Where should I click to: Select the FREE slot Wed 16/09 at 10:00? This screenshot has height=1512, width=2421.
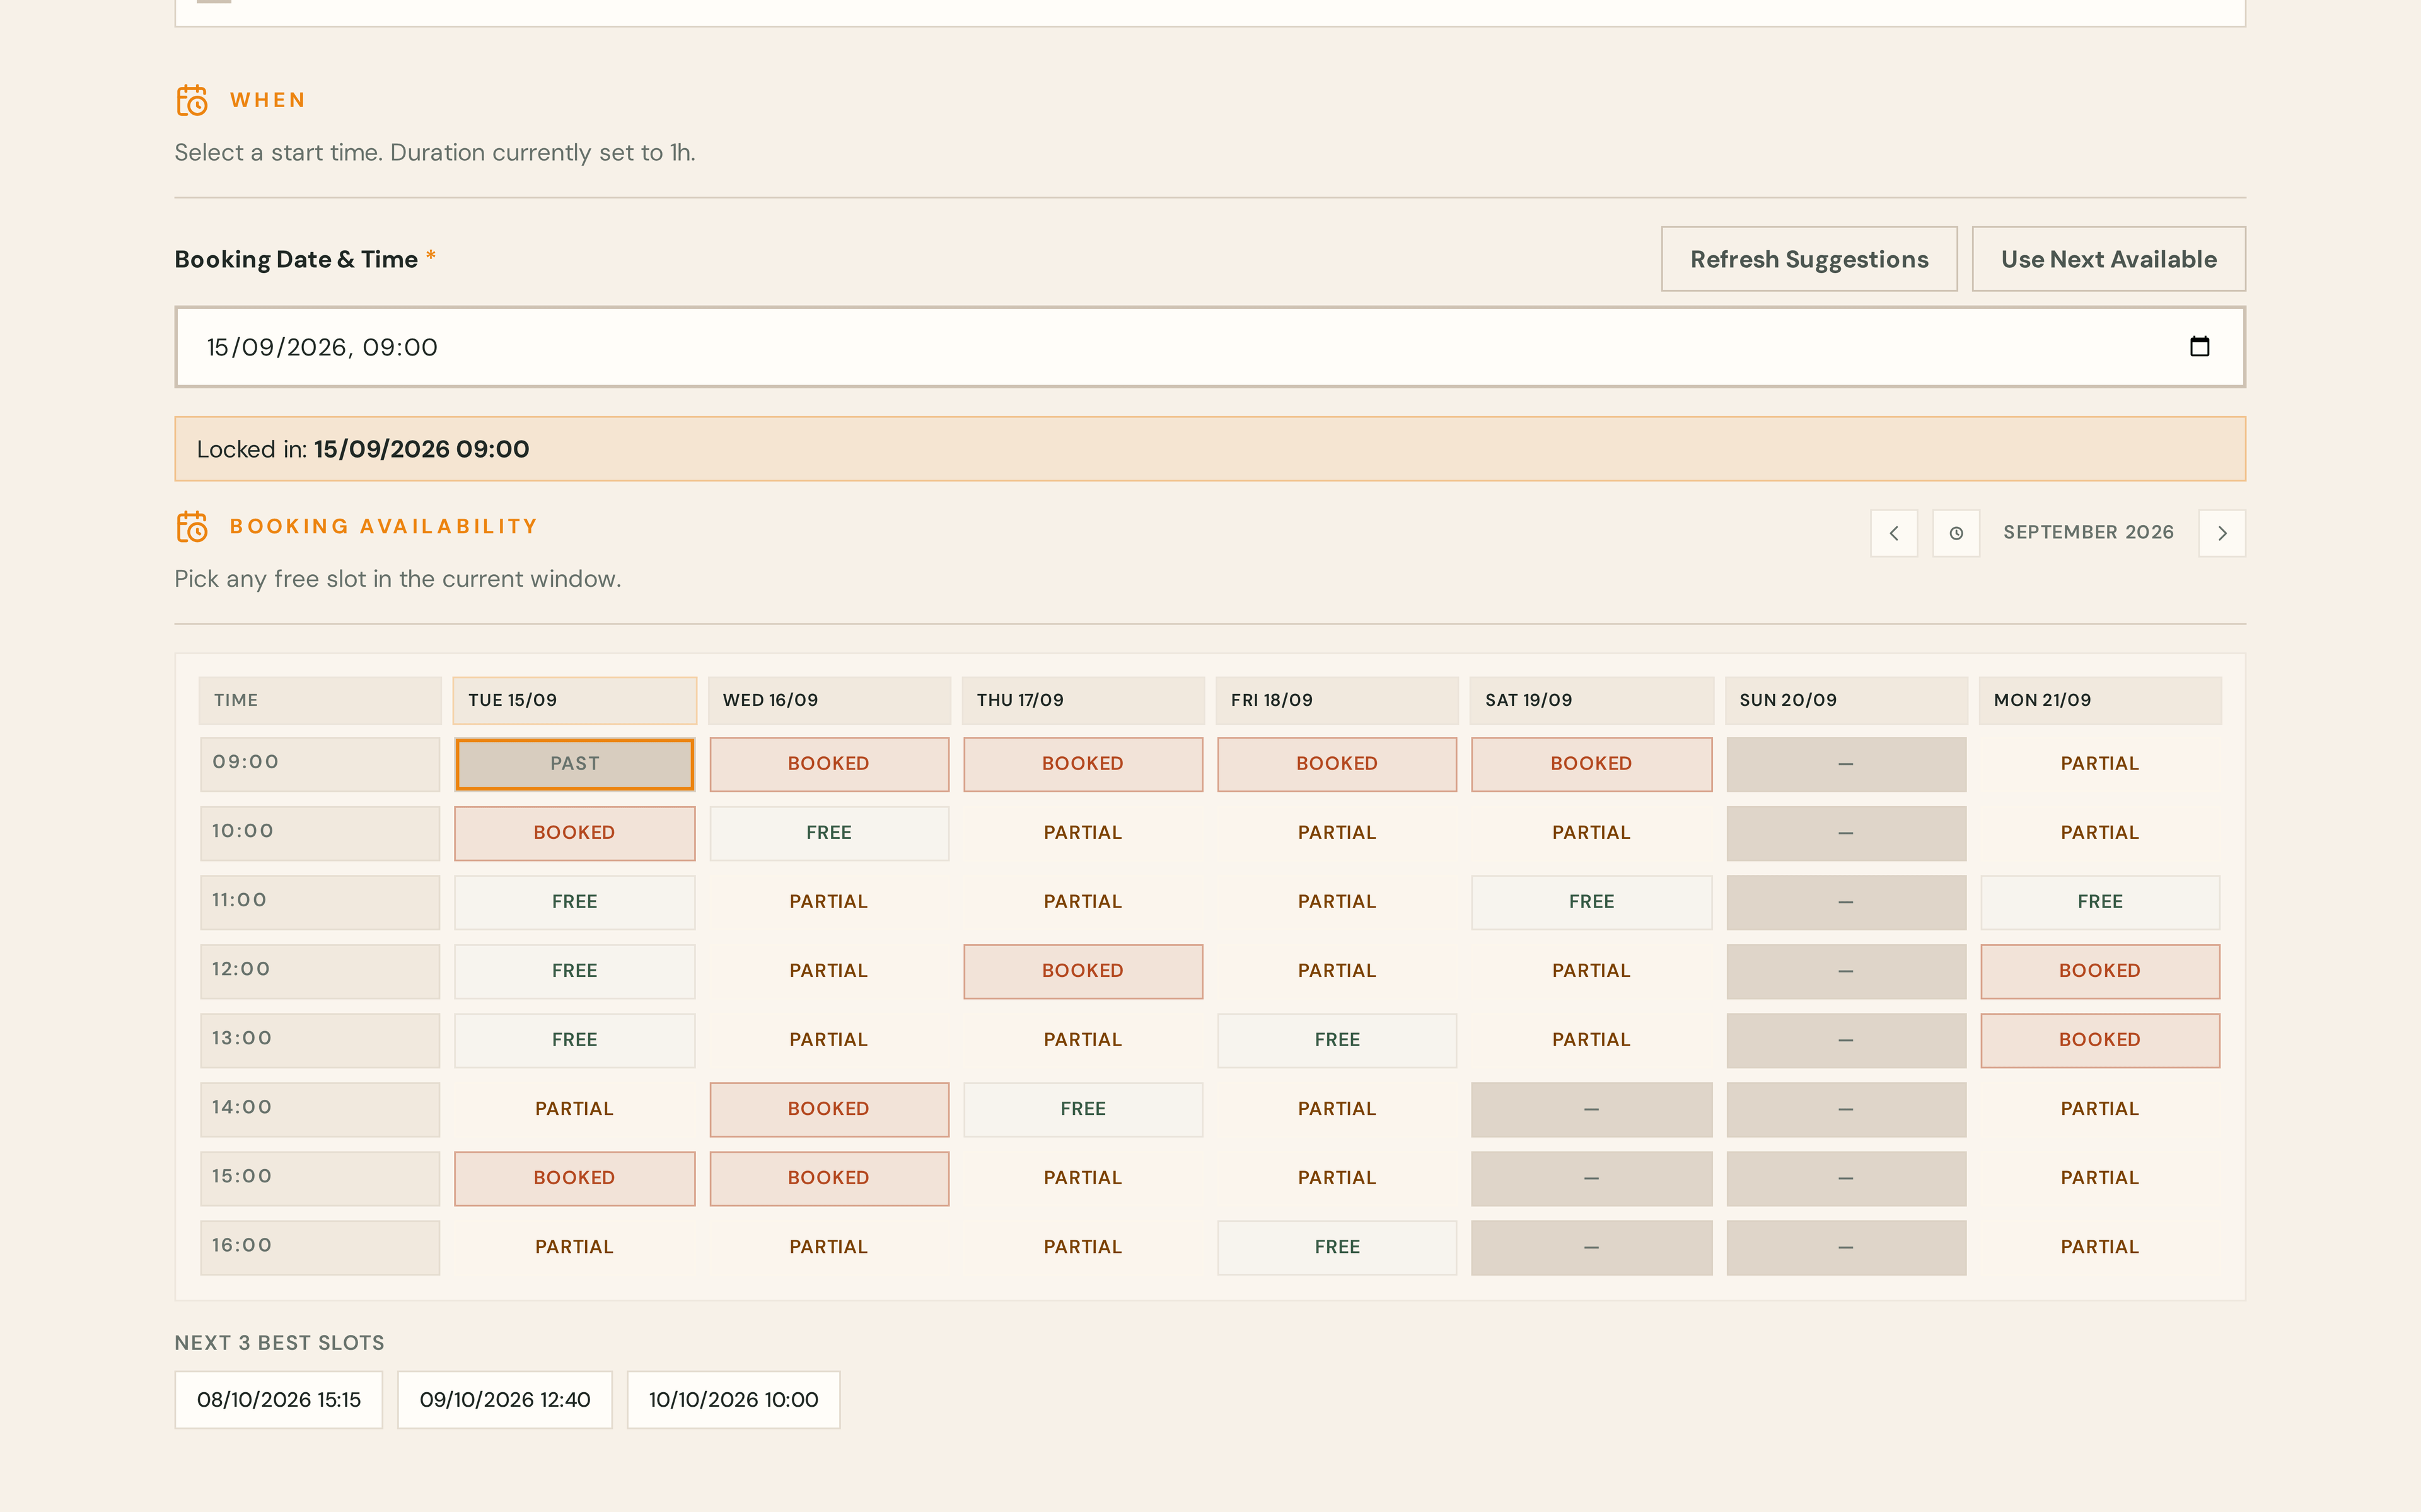829,833
